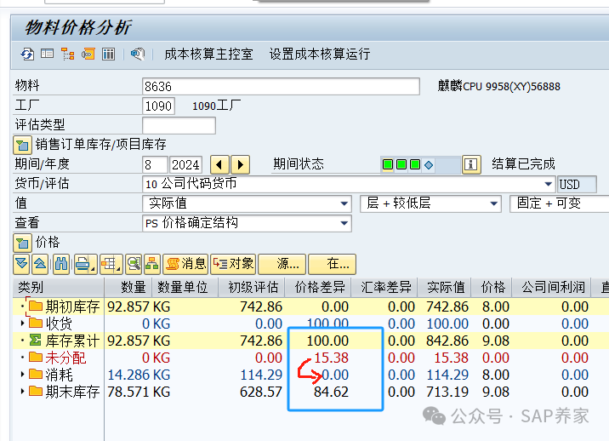Screen dimensions: 609x441
Task: Click the 数量 column header
Action: (128, 288)
